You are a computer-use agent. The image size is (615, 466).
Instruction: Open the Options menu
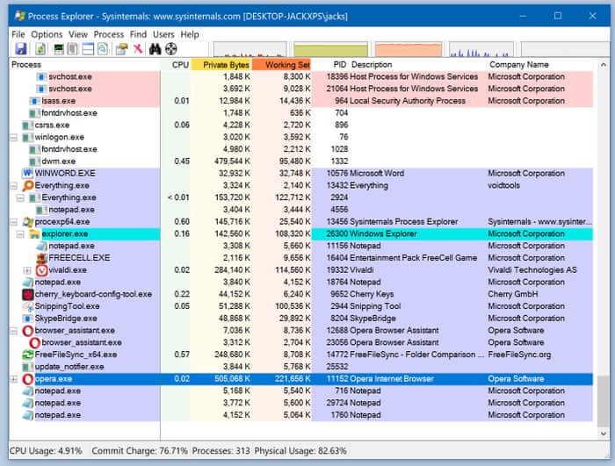(47, 34)
